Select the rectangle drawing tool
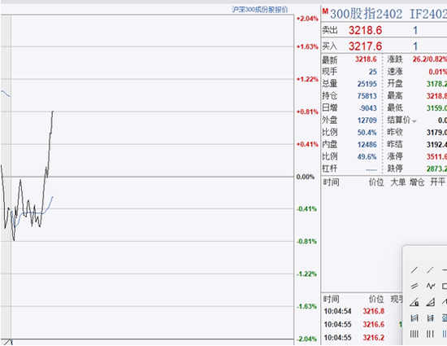Viewport: 447px width, 346px height. click(x=445, y=286)
